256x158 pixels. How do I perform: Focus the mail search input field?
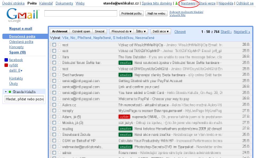(x=81, y=13)
